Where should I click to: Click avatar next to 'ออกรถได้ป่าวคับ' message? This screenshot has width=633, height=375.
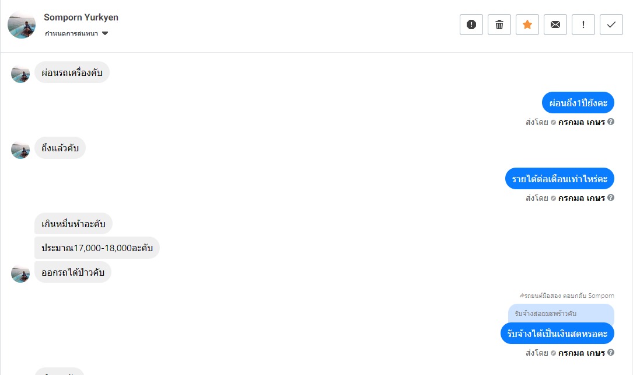(20, 273)
